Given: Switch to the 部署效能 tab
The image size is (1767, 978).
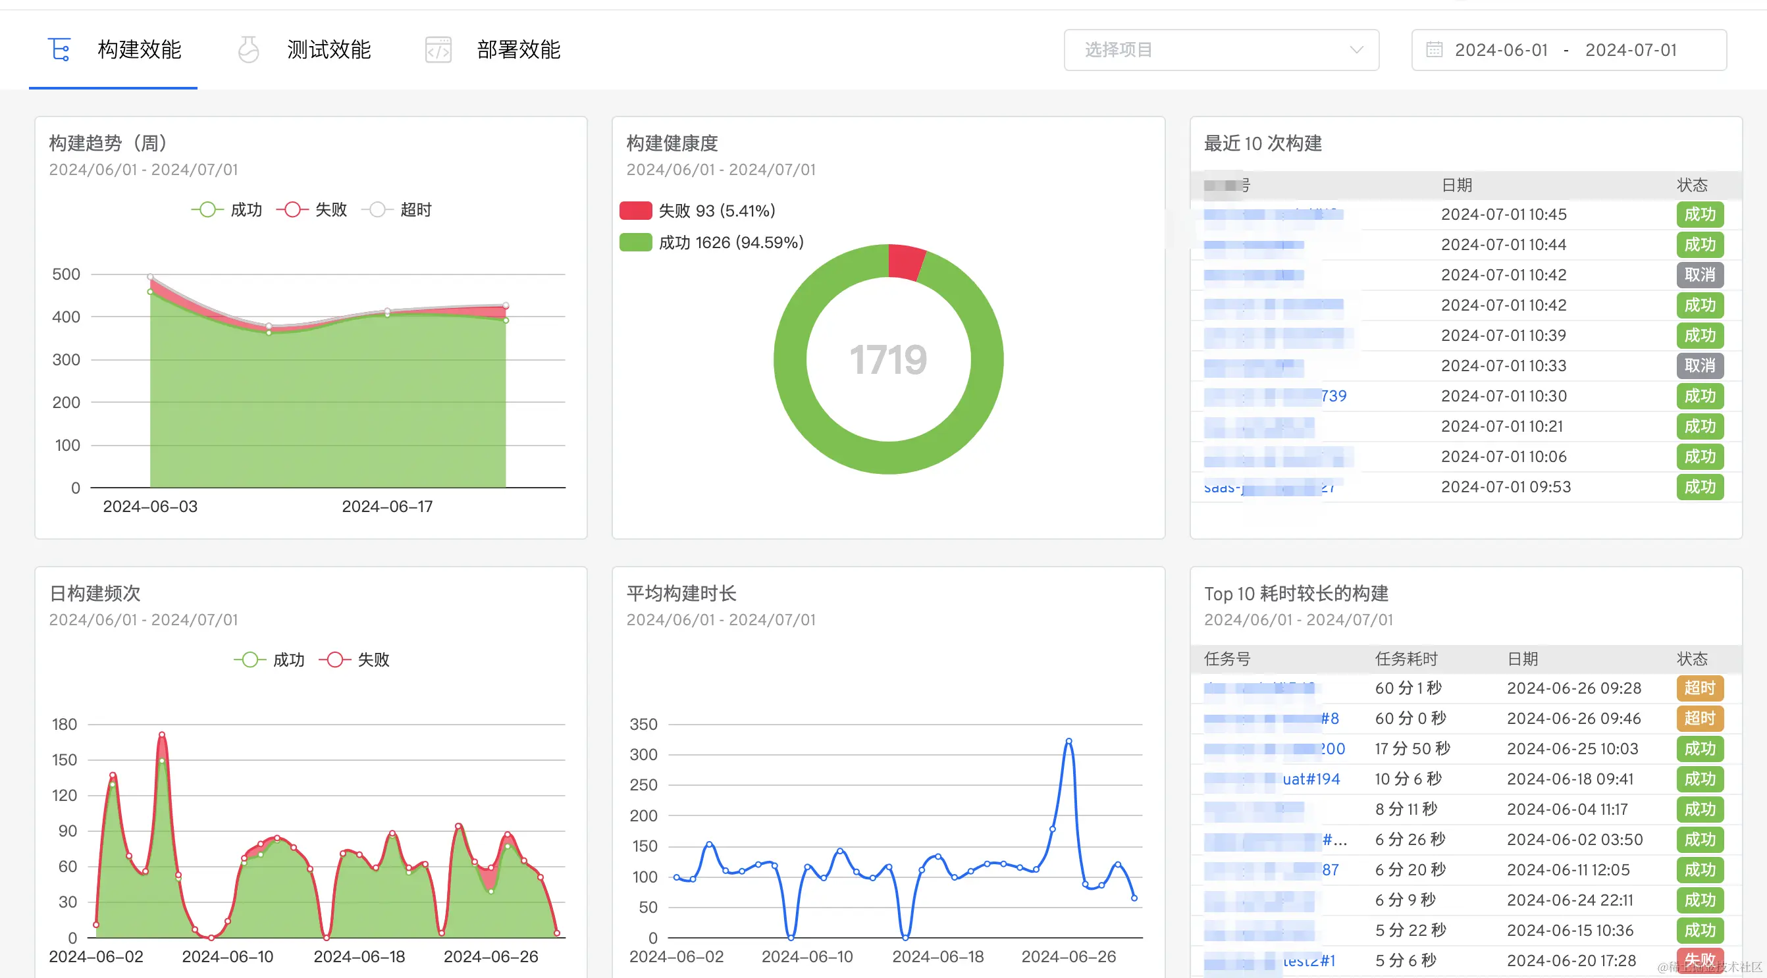Looking at the screenshot, I should (519, 49).
